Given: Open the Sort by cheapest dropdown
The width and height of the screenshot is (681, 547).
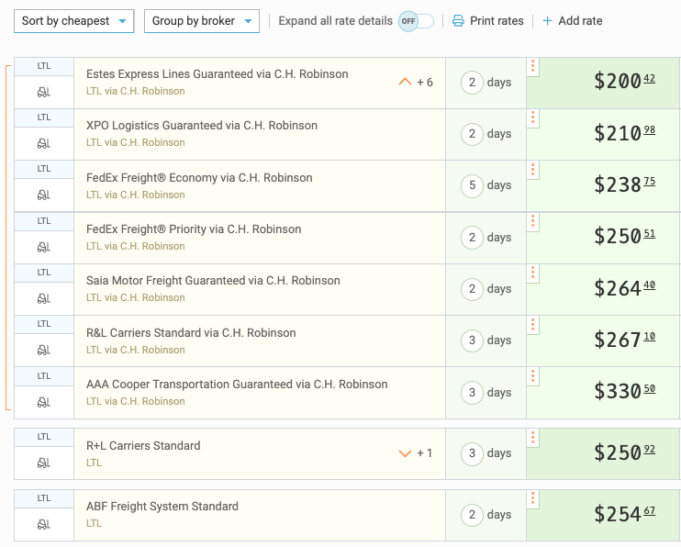Looking at the screenshot, I should click(74, 21).
